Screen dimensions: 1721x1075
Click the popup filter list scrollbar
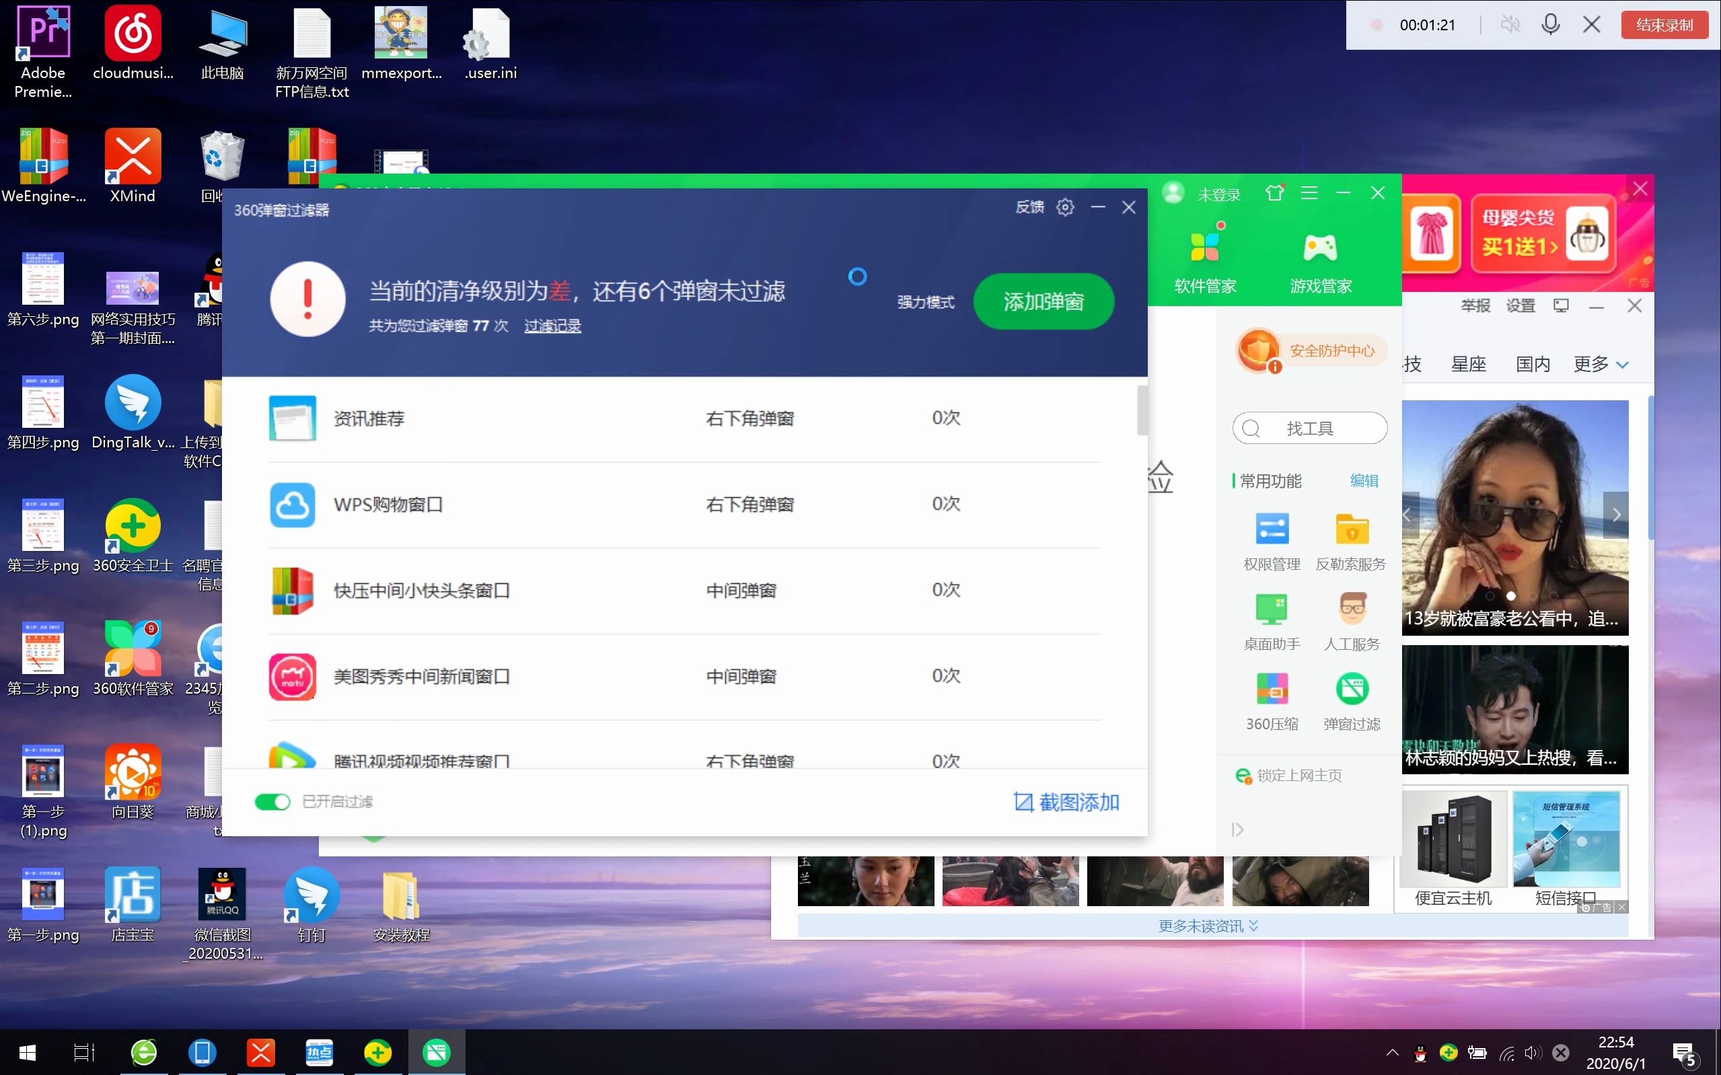(x=1142, y=410)
